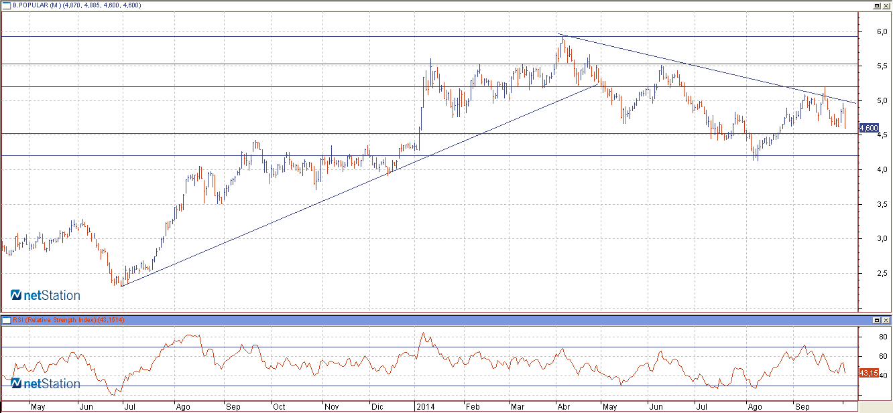Click the 2014 label on date axis

point(424,406)
